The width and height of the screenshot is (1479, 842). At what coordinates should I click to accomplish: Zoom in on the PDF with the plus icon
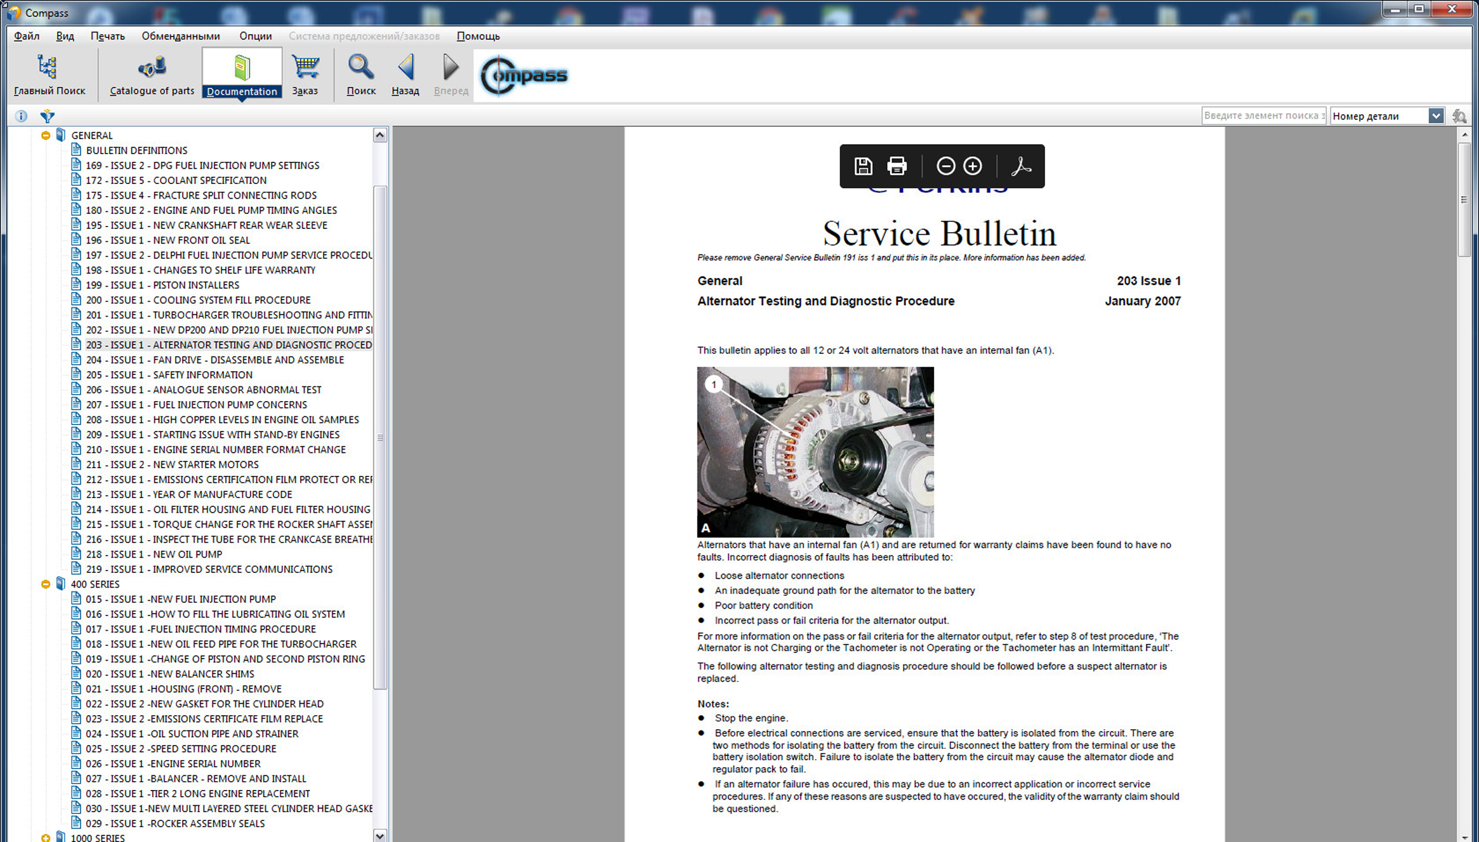(x=973, y=166)
